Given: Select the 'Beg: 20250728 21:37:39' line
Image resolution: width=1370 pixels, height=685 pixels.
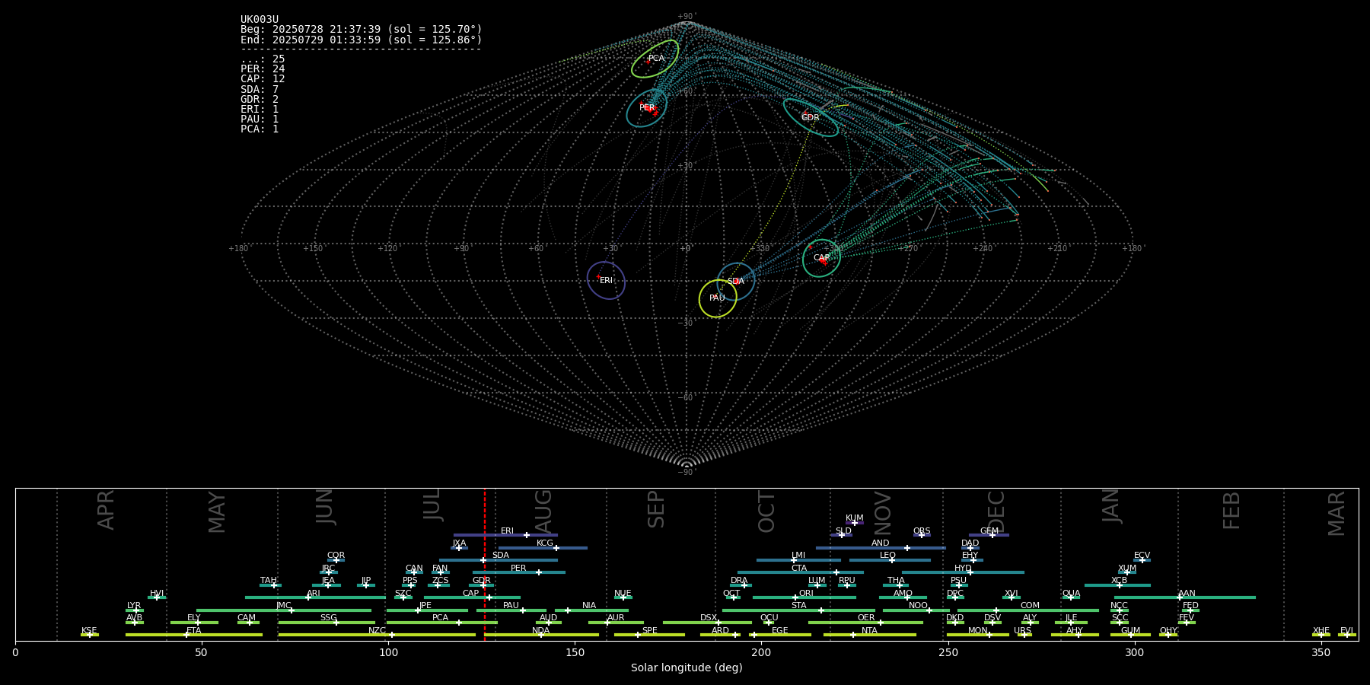Looking at the screenshot, I should [x=362, y=30].
